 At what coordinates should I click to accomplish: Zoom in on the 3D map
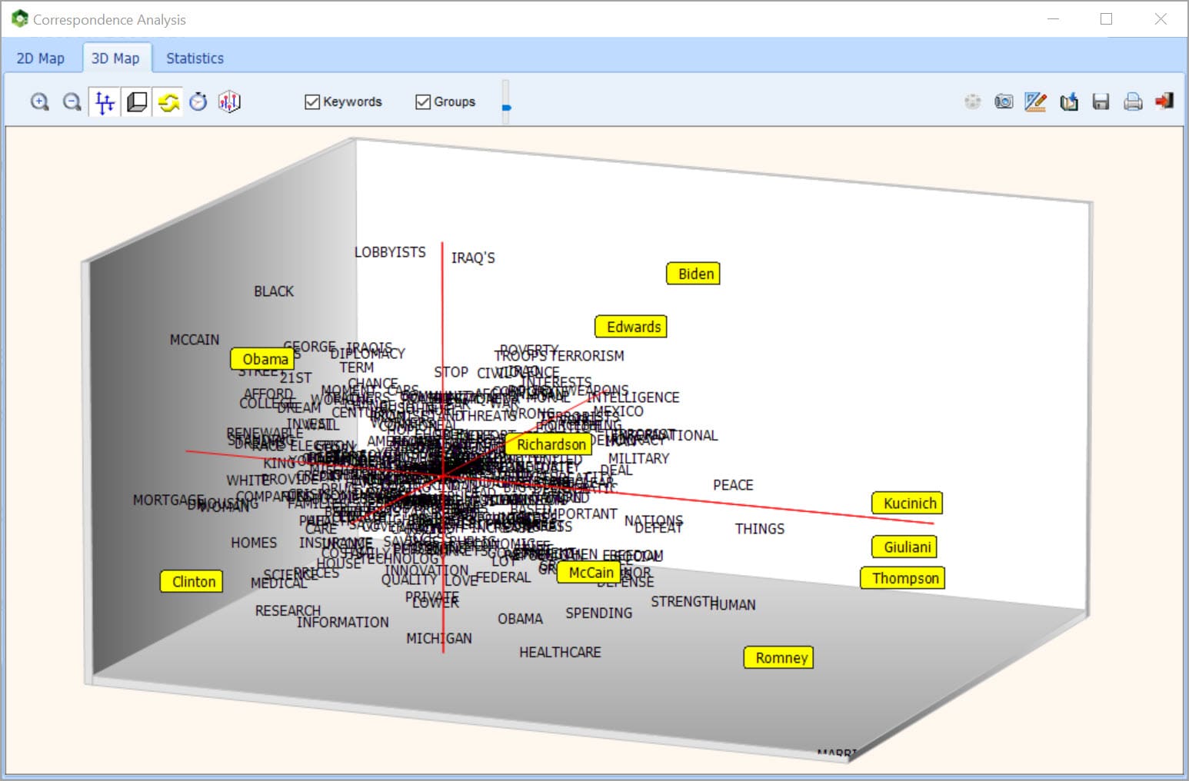(40, 101)
